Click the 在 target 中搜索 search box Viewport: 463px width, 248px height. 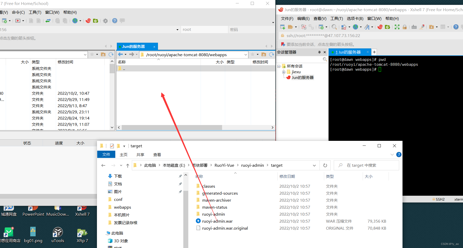tap(366, 165)
